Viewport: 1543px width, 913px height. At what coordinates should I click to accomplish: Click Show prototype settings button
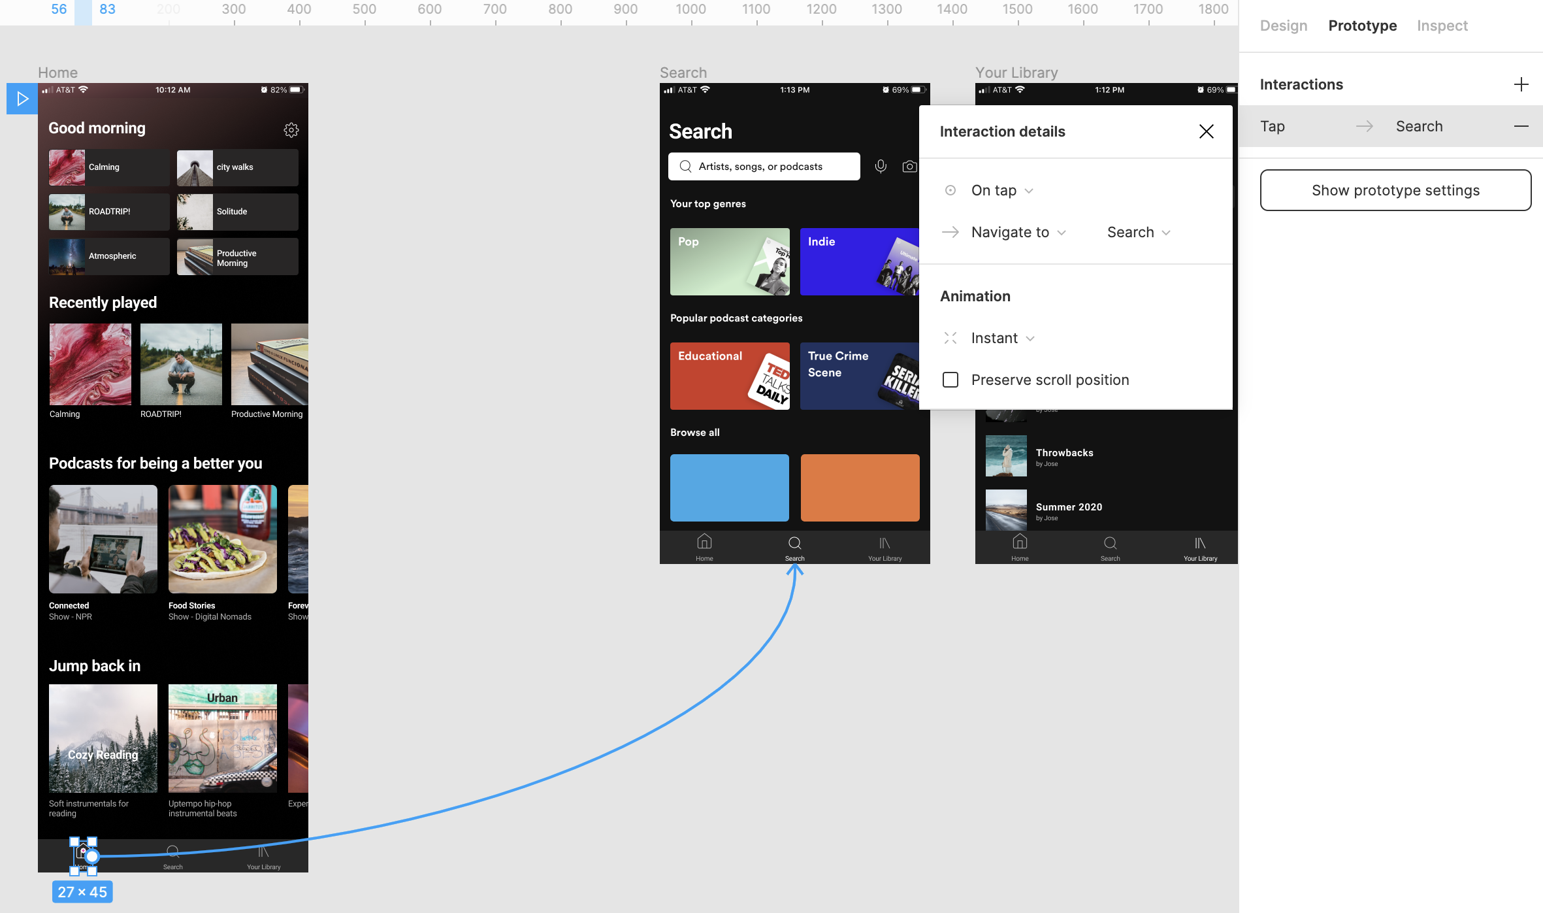coord(1395,189)
